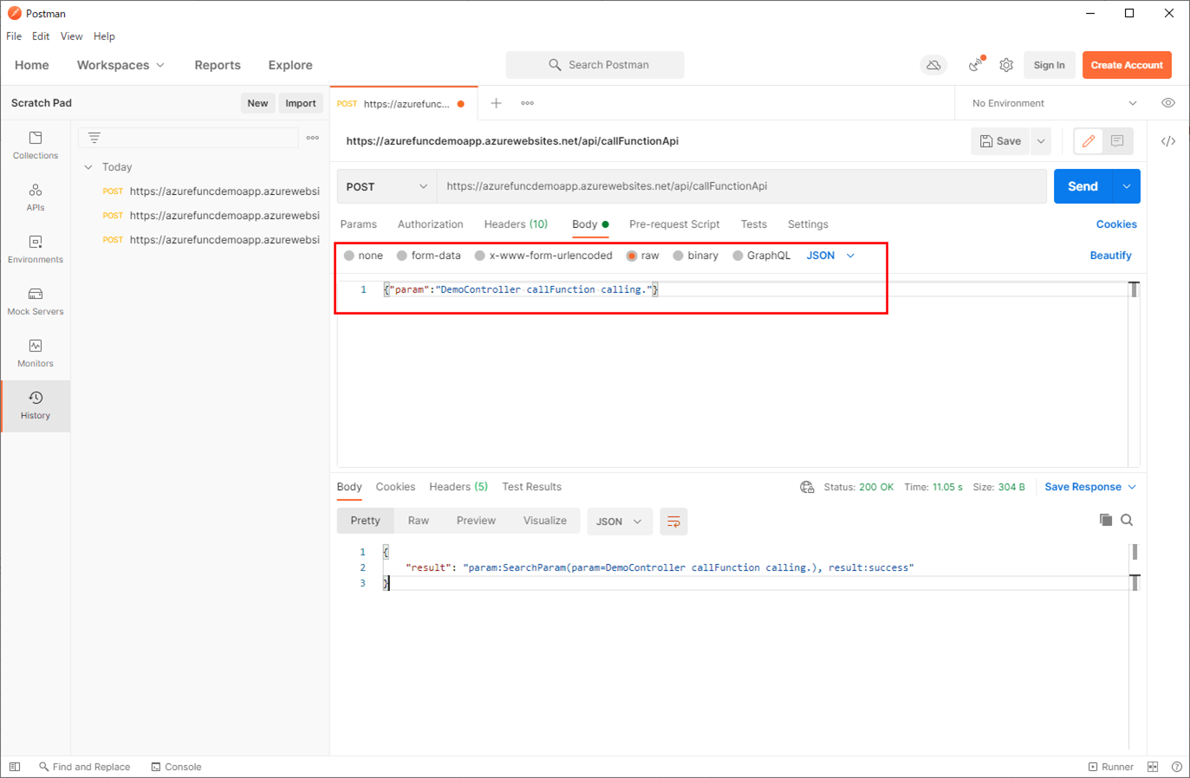Viewport: 1190px width, 778px height.
Task: Switch to the Headers (10) request tab
Action: coord(516,224)
